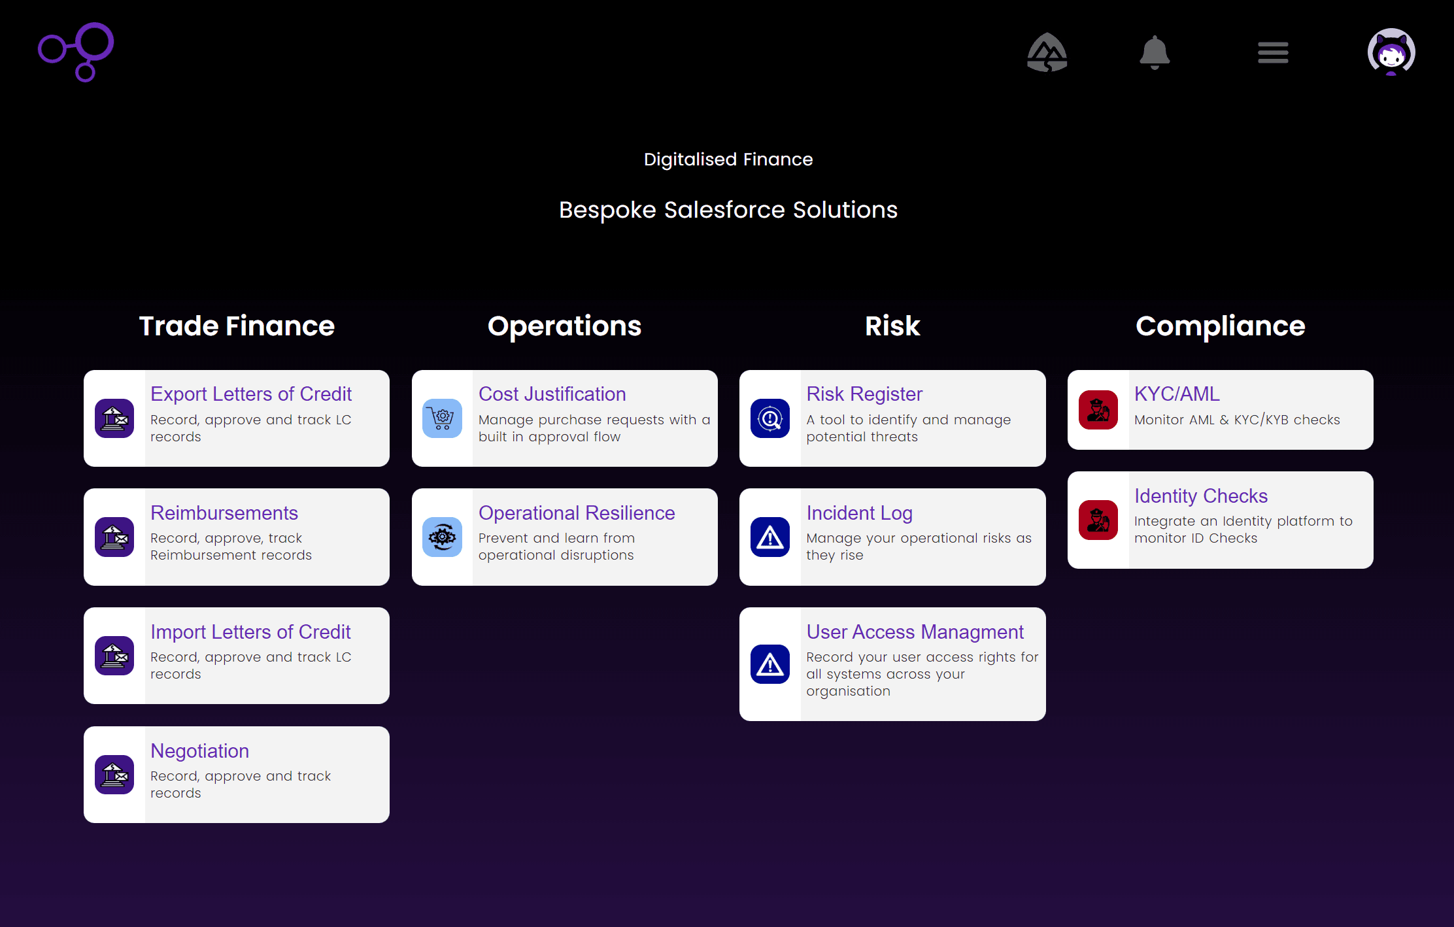Click 'Prevent and learn from operational disruptions'

pyautogui.click(x=557, y=547)
